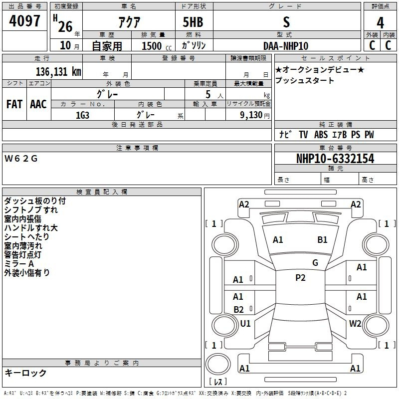This screenshot has width=399, height=399.
Task: Select the B1 marker on the hood
Action: pos(322,240)
